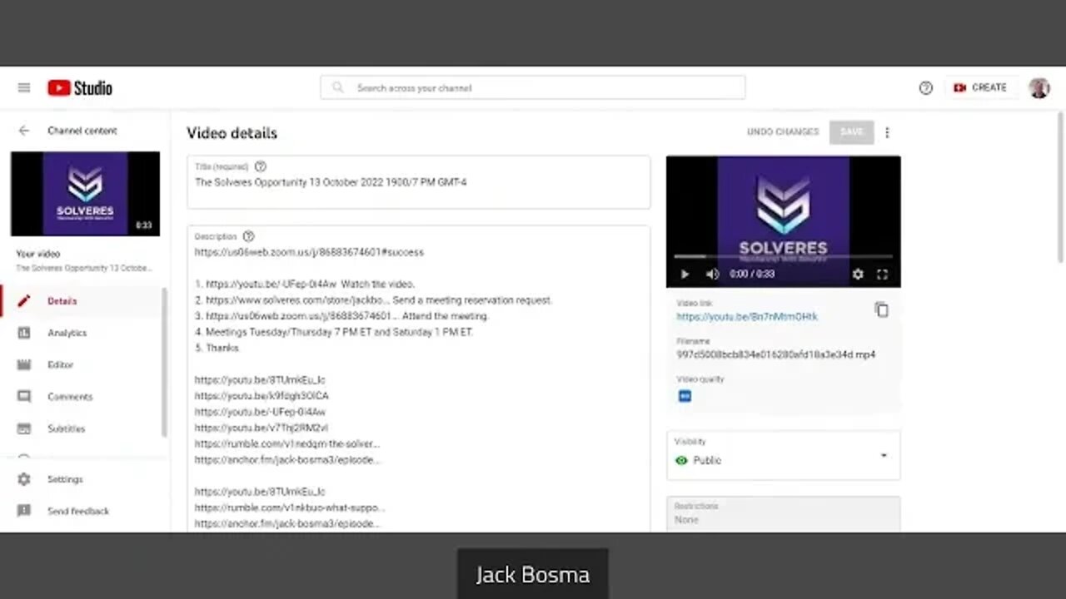Click the Title help question icon
The height and width of the screenshot is (599, 1066).
tap(261, 166)
